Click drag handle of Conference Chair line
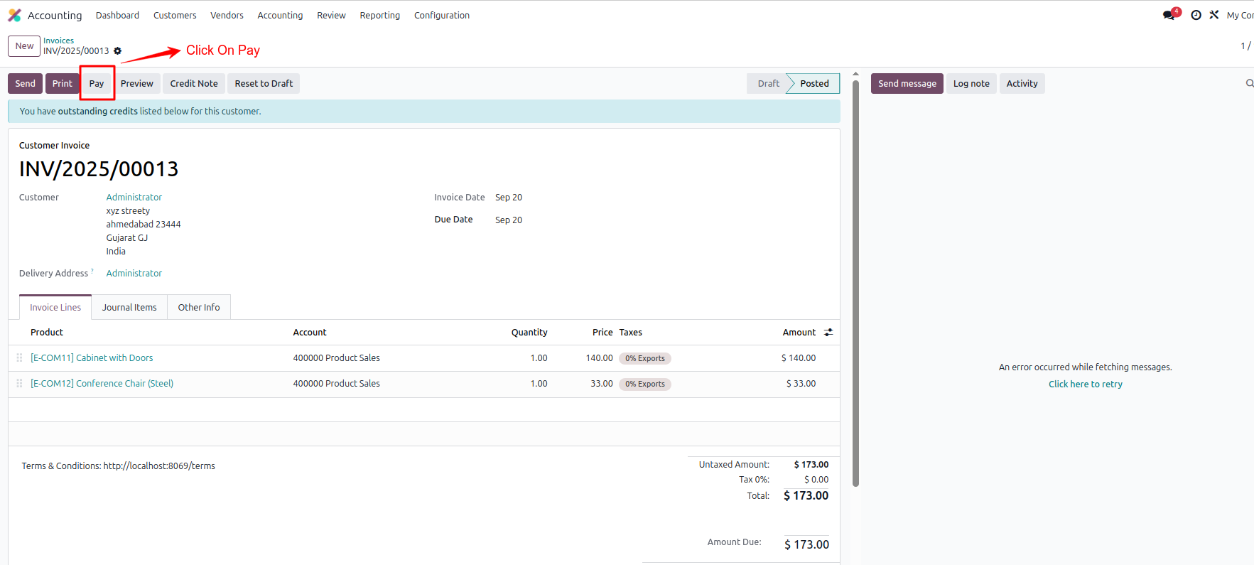This screenshot has width=1254, height=565. point(19,384)
